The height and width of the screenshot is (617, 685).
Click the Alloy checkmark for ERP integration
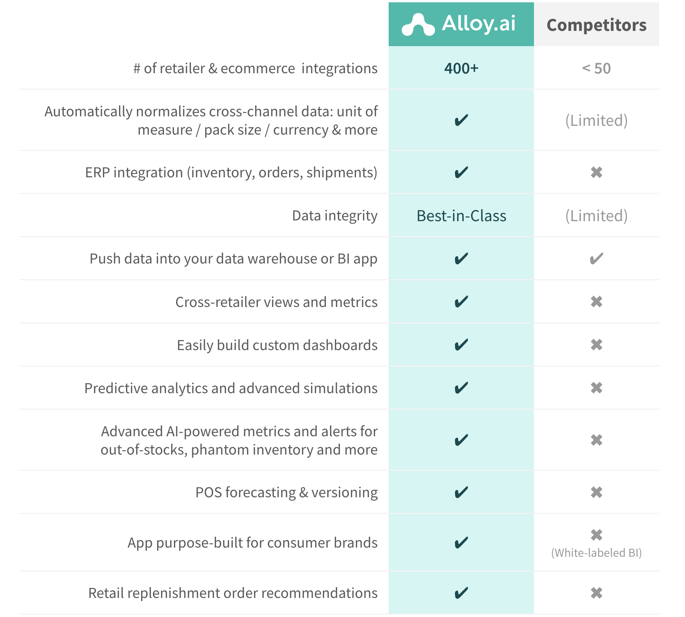(461, 172)
